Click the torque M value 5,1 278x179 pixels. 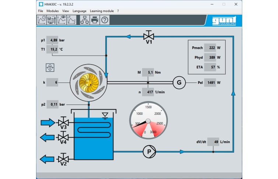[x=148, y=72]
